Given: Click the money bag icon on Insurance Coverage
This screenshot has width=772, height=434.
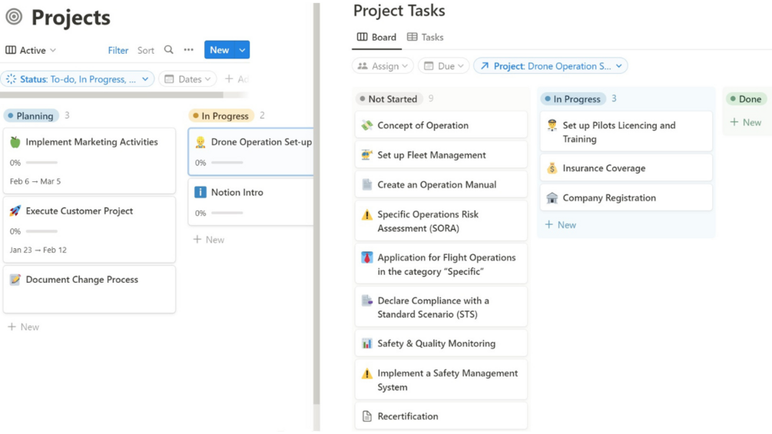Looking at the screenshot, I should [x=552, y=168].
